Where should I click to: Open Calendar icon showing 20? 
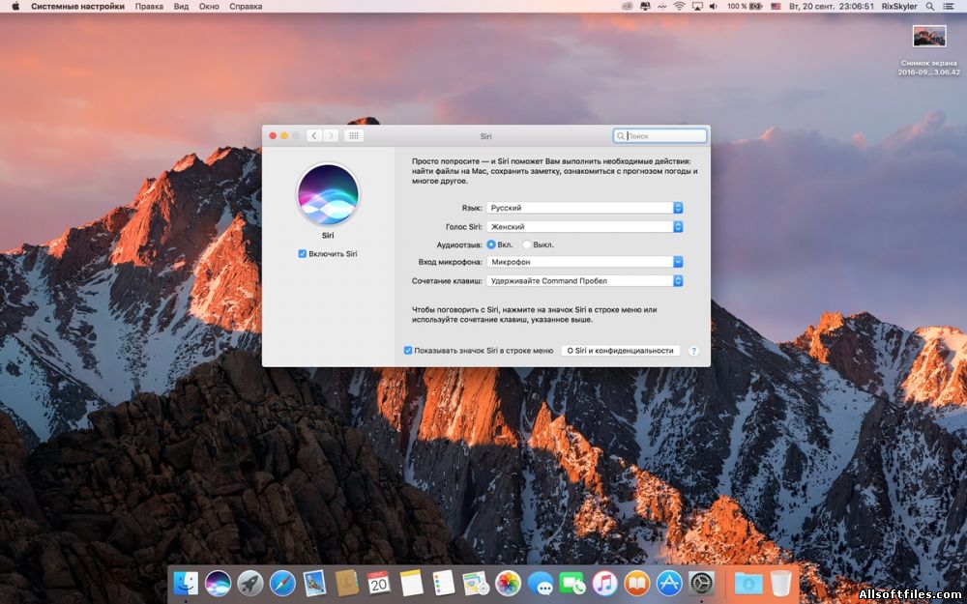coord(379,583)
